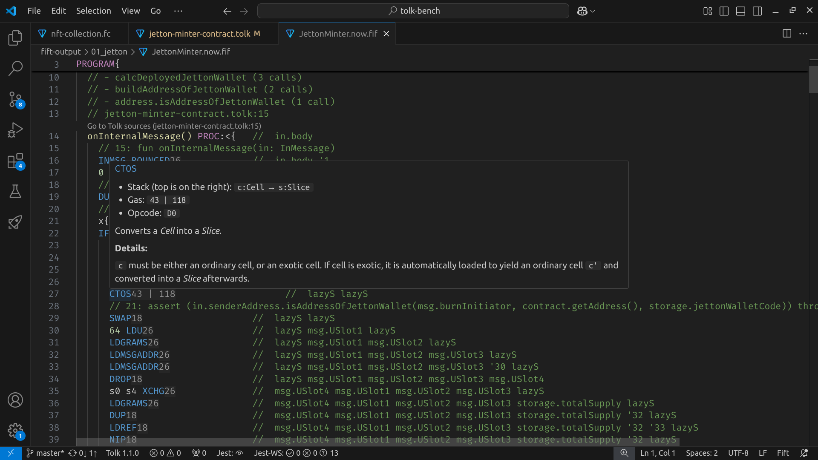Click the synchronize changes status item

[83, 453]
